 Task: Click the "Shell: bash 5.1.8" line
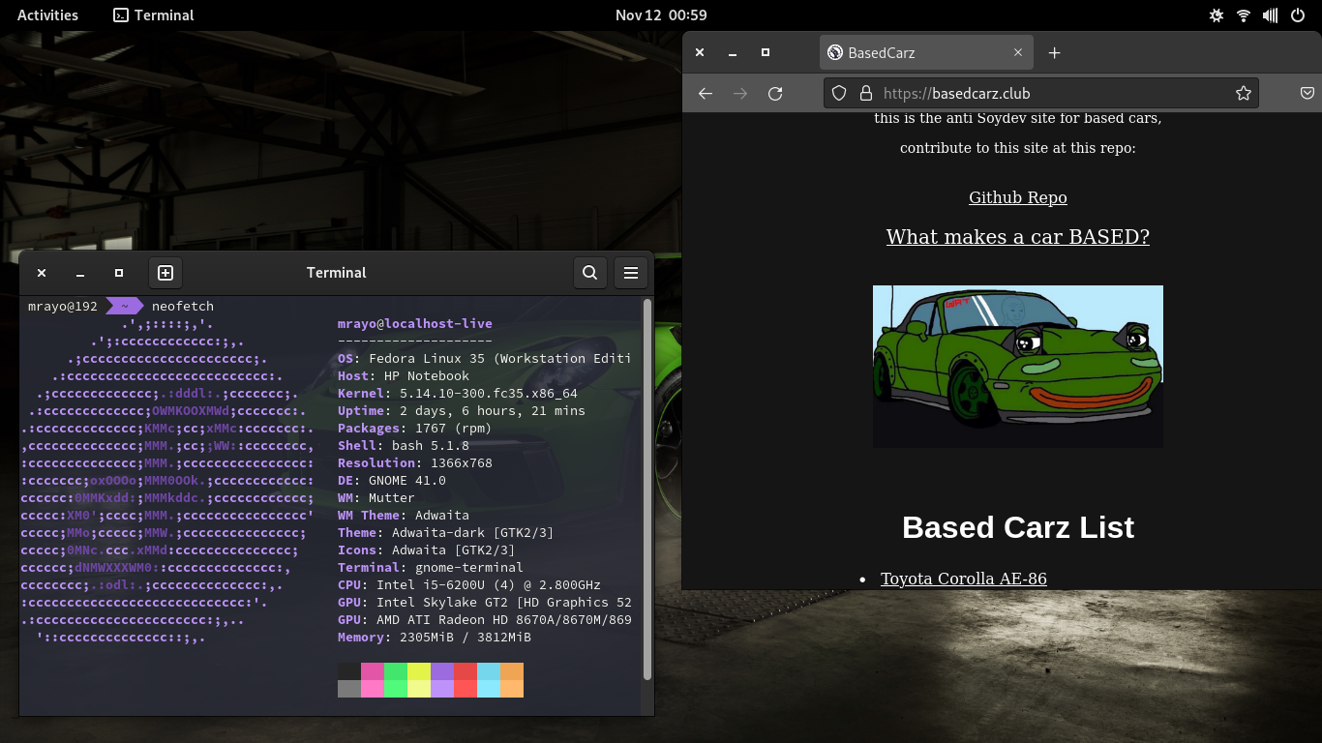point(404,446)
